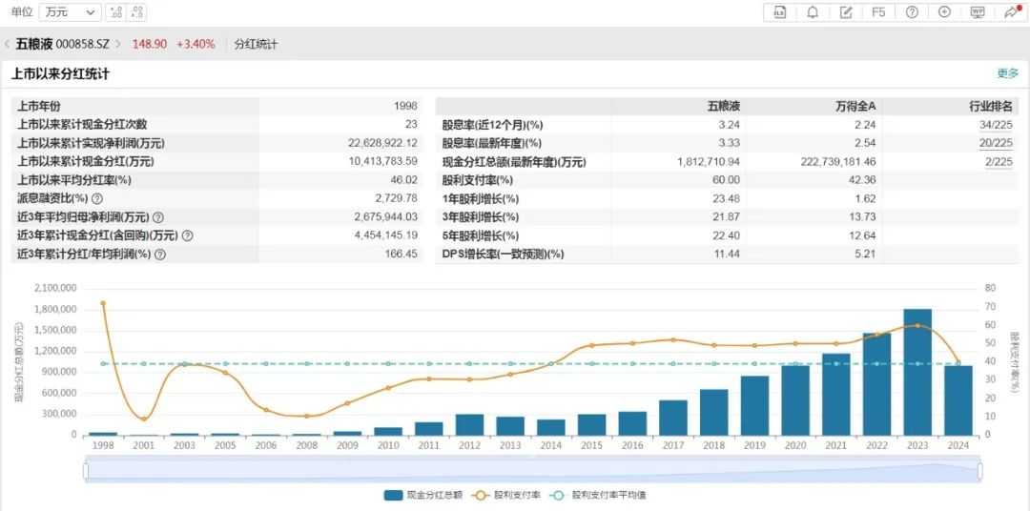
Task: Go to previous stock with left chevron
Action: [8, 45]
